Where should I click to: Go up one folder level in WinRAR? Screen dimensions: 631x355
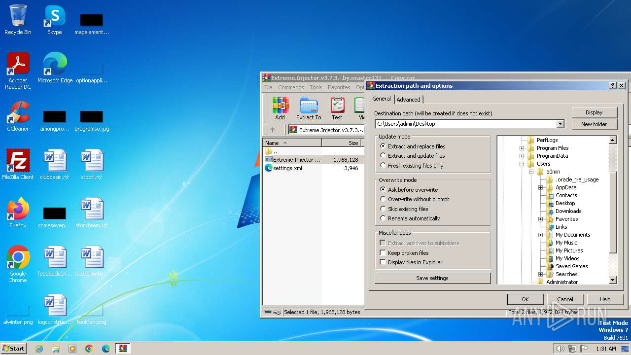point(272,130)
